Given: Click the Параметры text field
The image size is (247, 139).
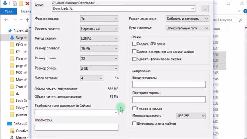Looking at the screenshot, I should 76,127.
